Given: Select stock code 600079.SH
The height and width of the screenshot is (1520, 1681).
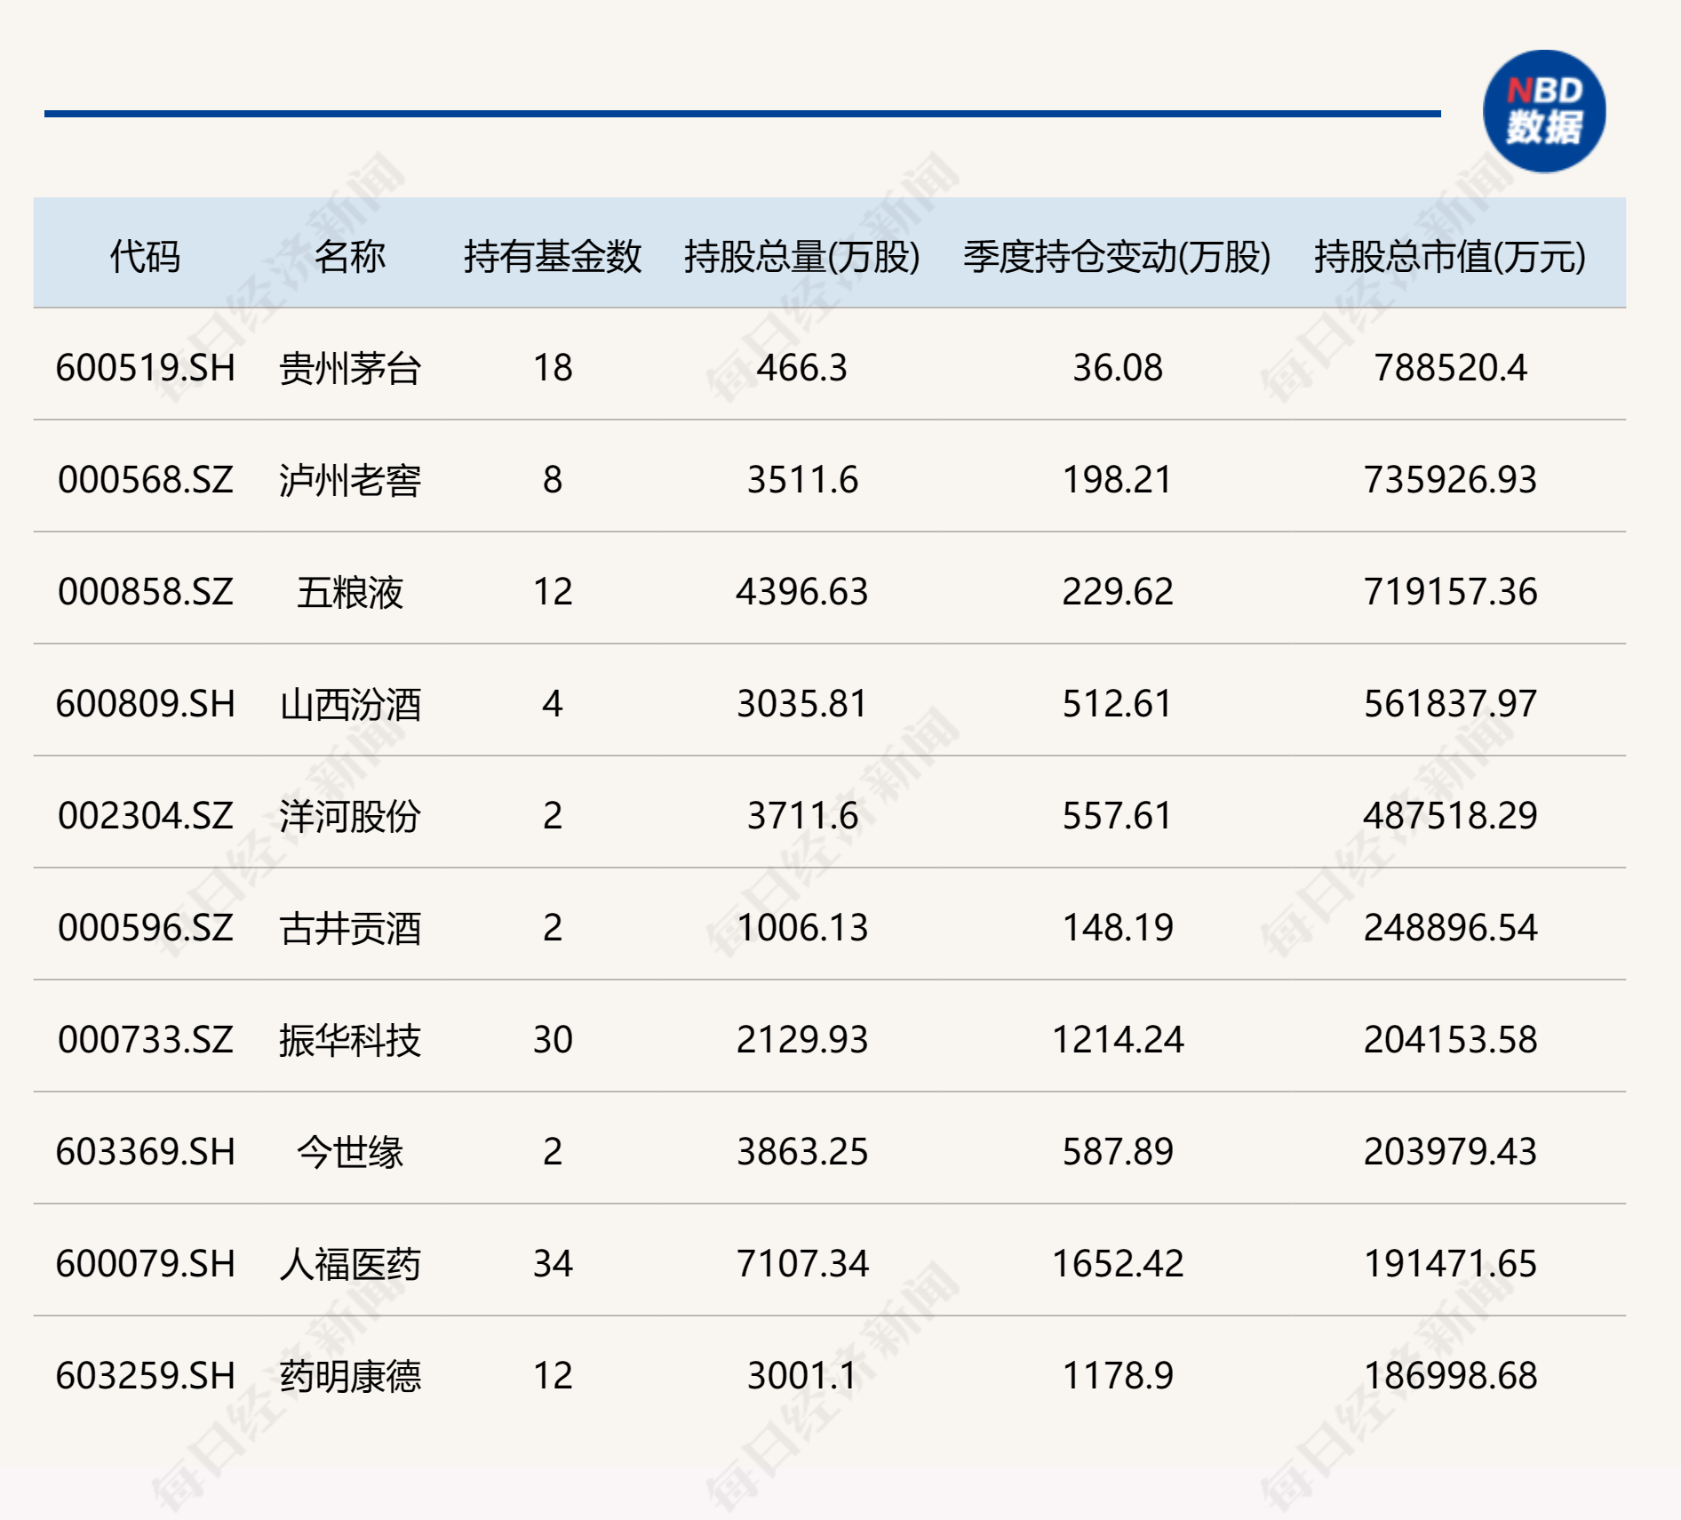Looking at the screenshot, I should tap(146, 1263).
